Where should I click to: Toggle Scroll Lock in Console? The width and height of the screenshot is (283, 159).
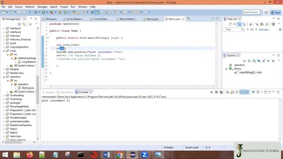coord(232,92)
